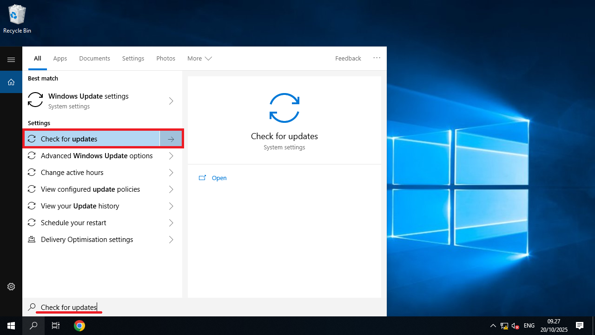This screenshot has height=335, width=595.
Task: Switch to the Apps filter tab
Action: (x=60, y=59)
